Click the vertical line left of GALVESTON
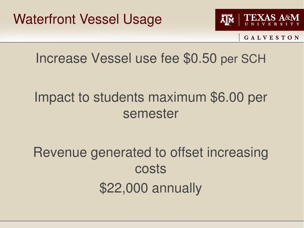The image size is (304, 228). pyautogui.click(x=239, y=37)
